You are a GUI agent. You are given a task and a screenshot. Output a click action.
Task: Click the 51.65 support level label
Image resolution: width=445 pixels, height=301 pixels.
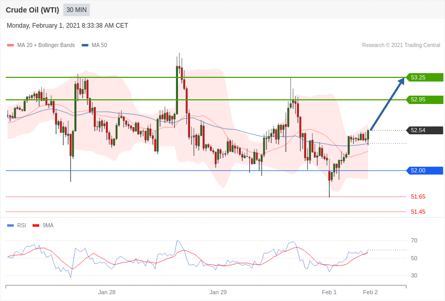418,196
